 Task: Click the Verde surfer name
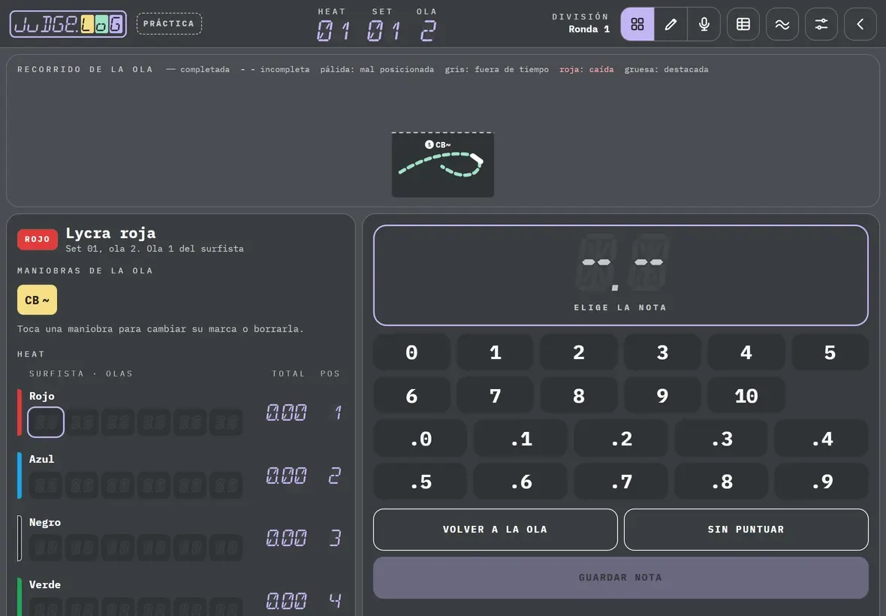tap(44, 584)
